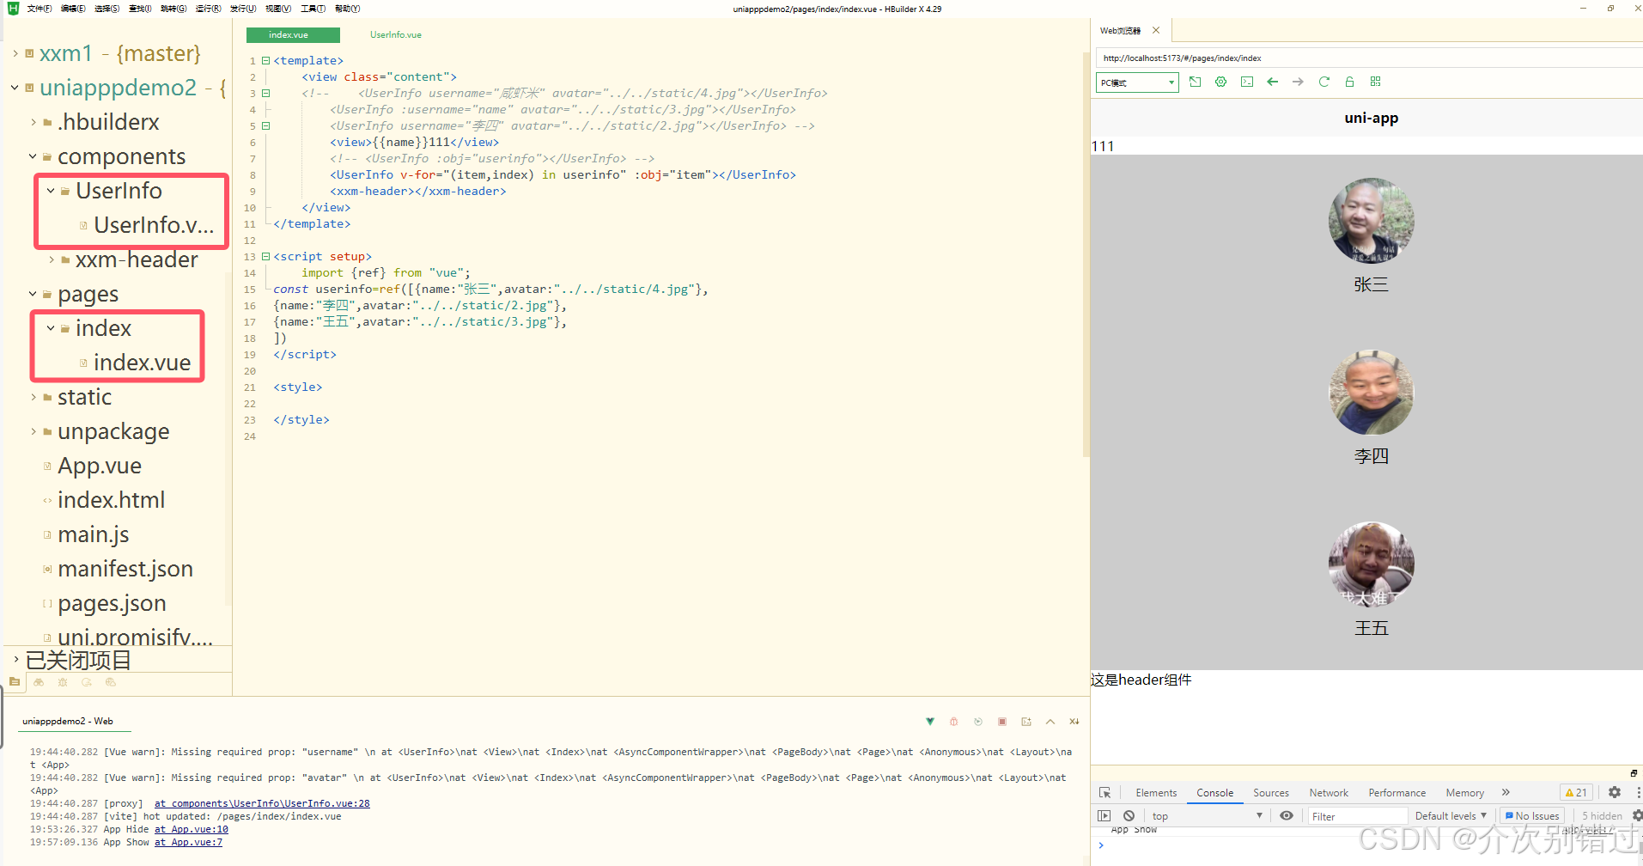Open index.html in project tree

pyautogui.click(x=111, y=500)
